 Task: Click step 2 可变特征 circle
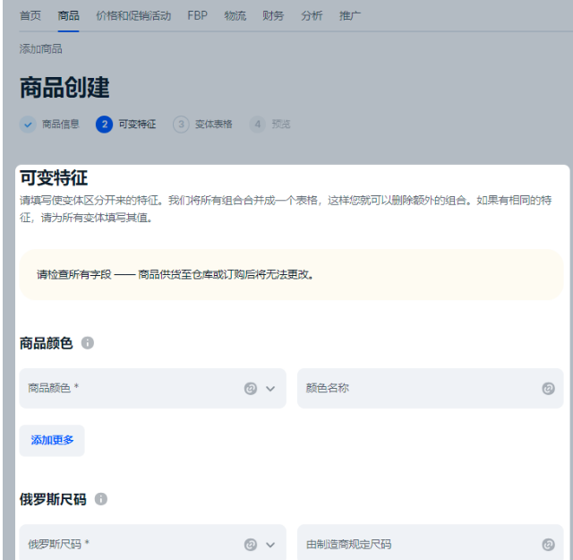(104, 125)
